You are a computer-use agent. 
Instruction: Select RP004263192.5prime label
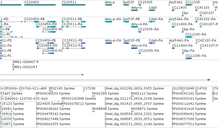189,93
